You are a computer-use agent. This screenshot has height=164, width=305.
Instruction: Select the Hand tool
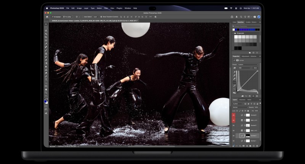point(46,89)
